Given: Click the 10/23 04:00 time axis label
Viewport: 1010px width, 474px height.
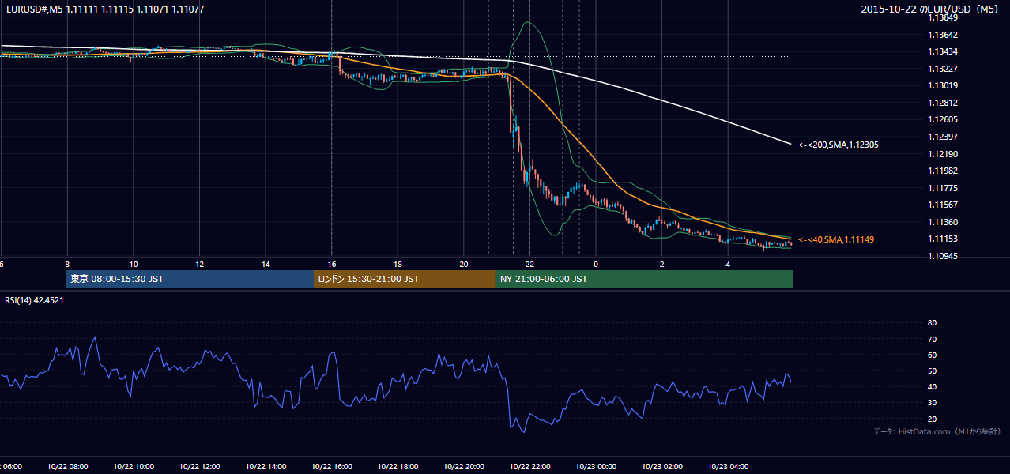Looking at the screenshot, I should [x=728, y=467].
